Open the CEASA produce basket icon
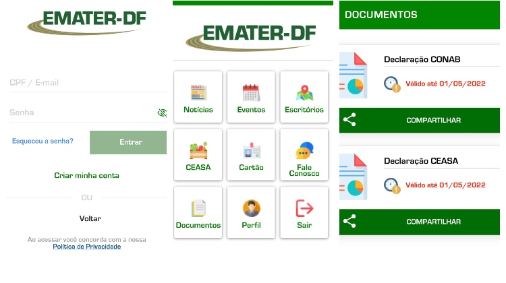Image resolution: width=506 pixels, height=283 pixels. (x=198, y=151)
